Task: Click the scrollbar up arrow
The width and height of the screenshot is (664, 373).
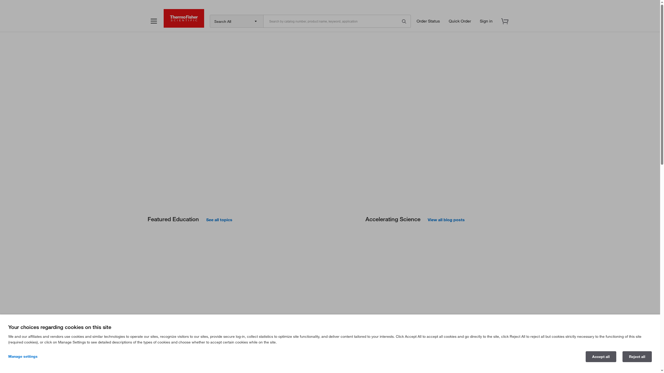Action: (662, 2)
